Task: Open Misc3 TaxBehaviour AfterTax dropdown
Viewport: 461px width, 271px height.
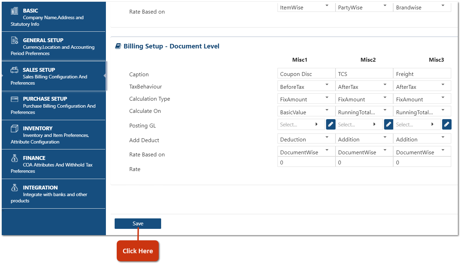Action: [x=422, y=86]
